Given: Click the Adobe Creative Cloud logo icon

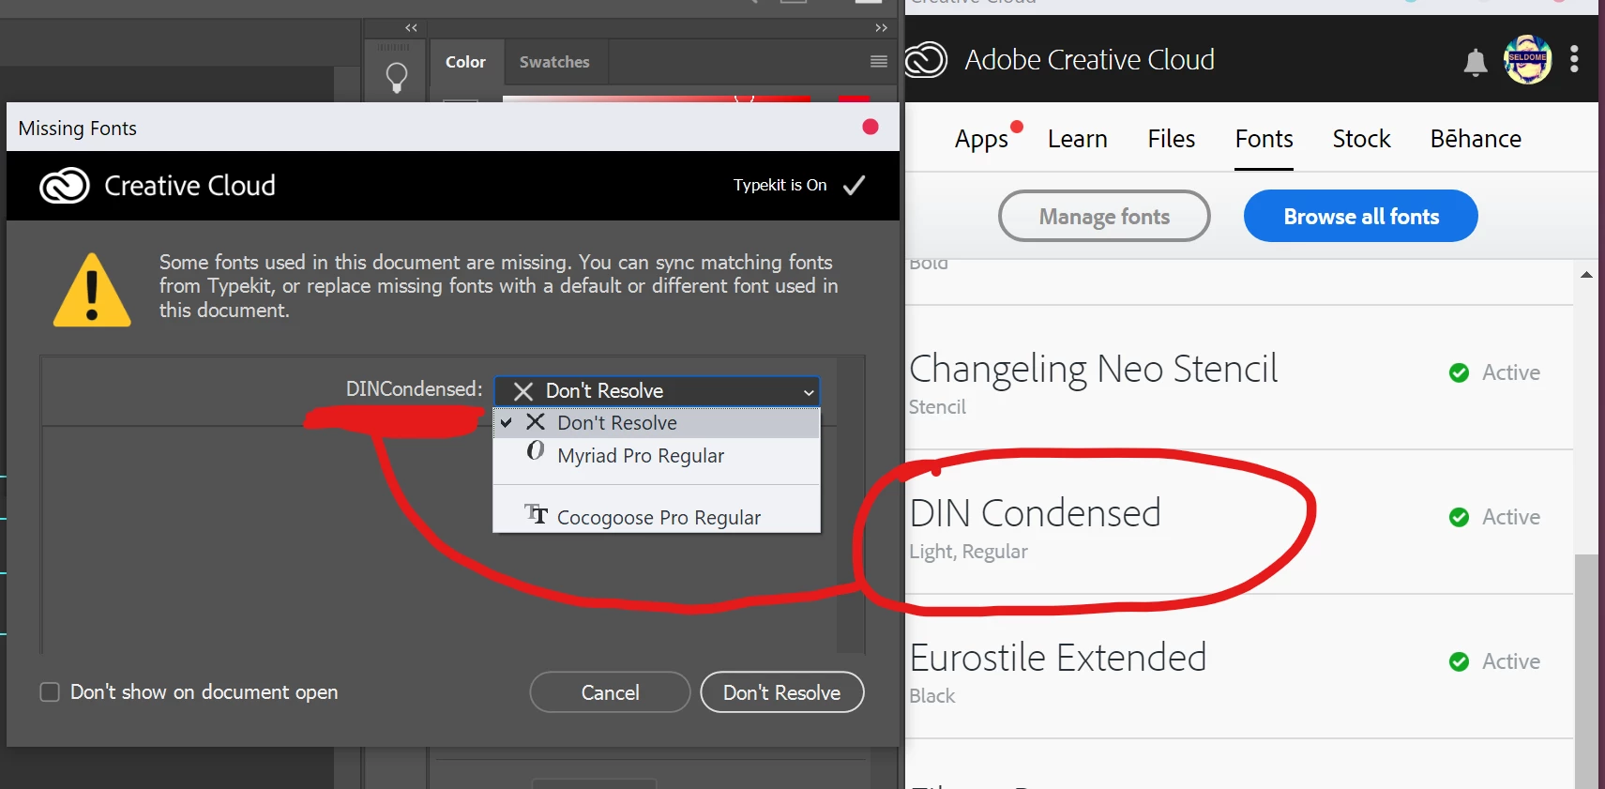Looking at the screenshot, I should 927,60.
